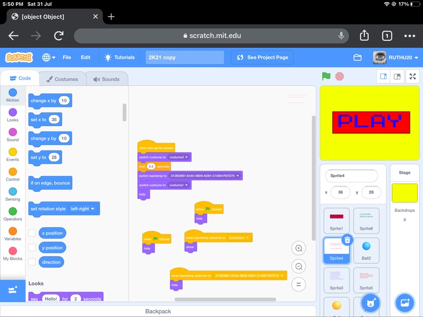
Task: Open rotation style left-right dropdown
Action: [82, 209]
